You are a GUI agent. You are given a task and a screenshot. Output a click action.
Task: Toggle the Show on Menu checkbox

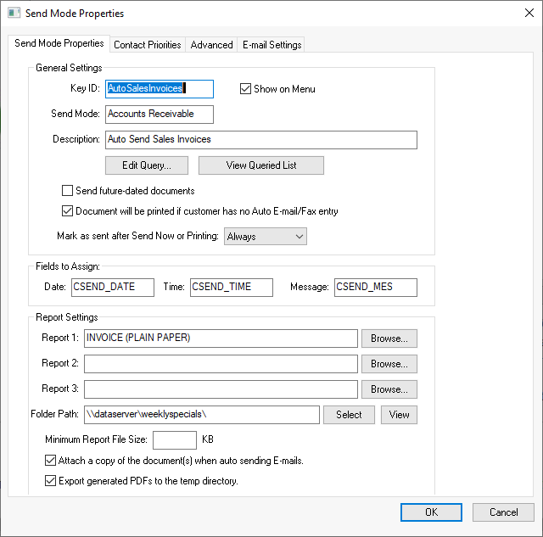click(246, 89)
